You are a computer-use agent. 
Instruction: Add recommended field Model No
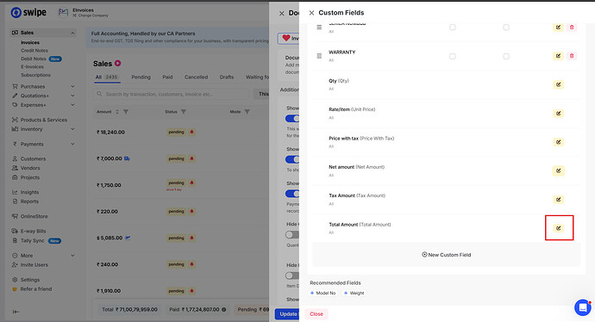click(323, 293)
